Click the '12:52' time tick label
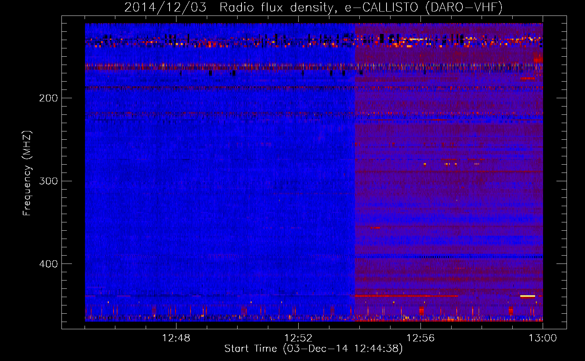This screenshot has height=361, width=585. (298, 338)
